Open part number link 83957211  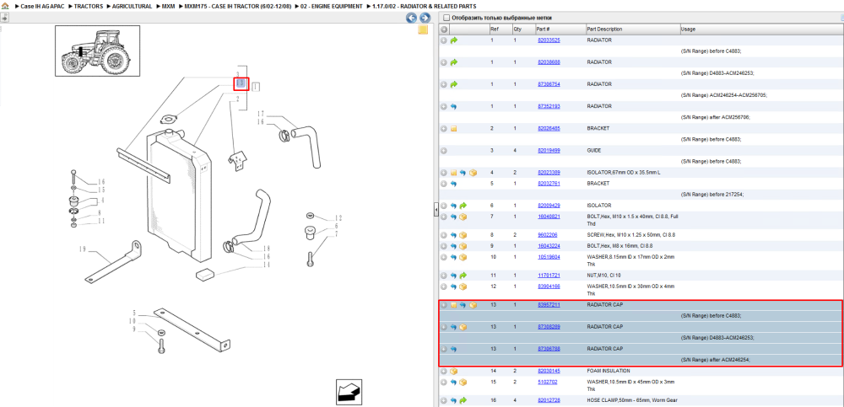[x=549, y=305]
